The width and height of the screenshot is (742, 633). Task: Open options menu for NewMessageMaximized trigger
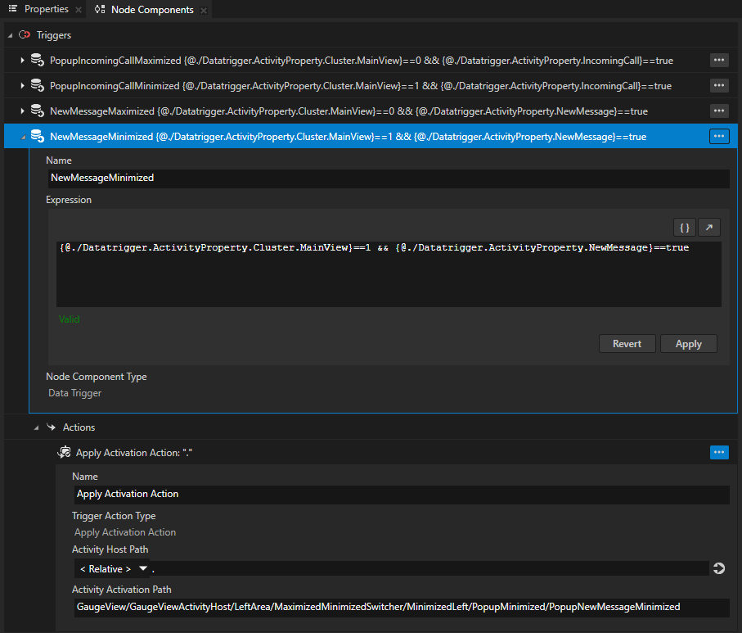point(718,111)
